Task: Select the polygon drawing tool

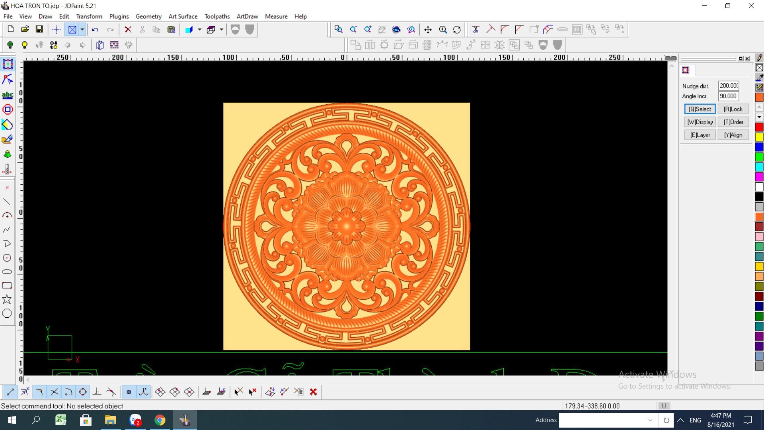Action: tap(7, 313)
